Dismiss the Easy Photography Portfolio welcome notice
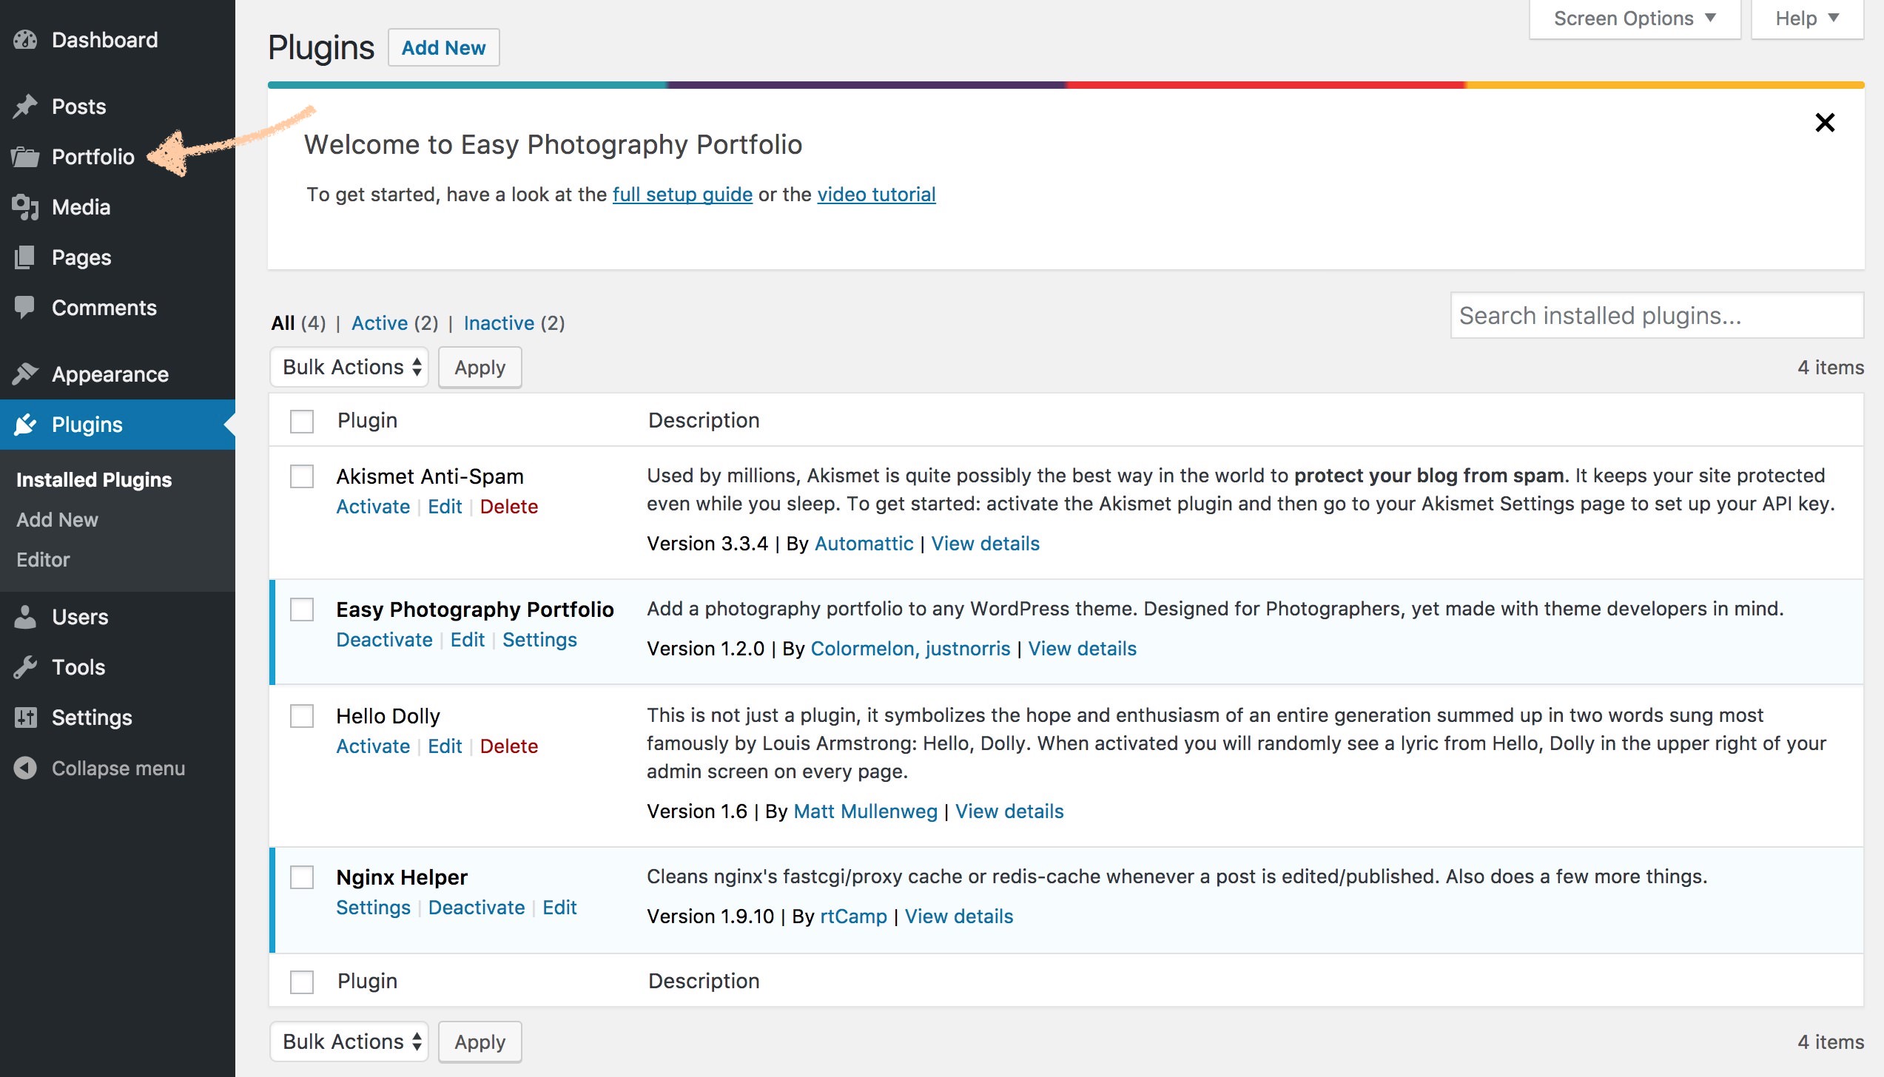The height and width of the screenshot is (1077, 1884). click(x=1825, y=123)
